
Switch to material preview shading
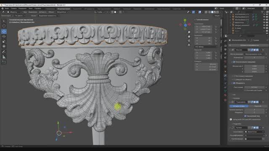215,12
